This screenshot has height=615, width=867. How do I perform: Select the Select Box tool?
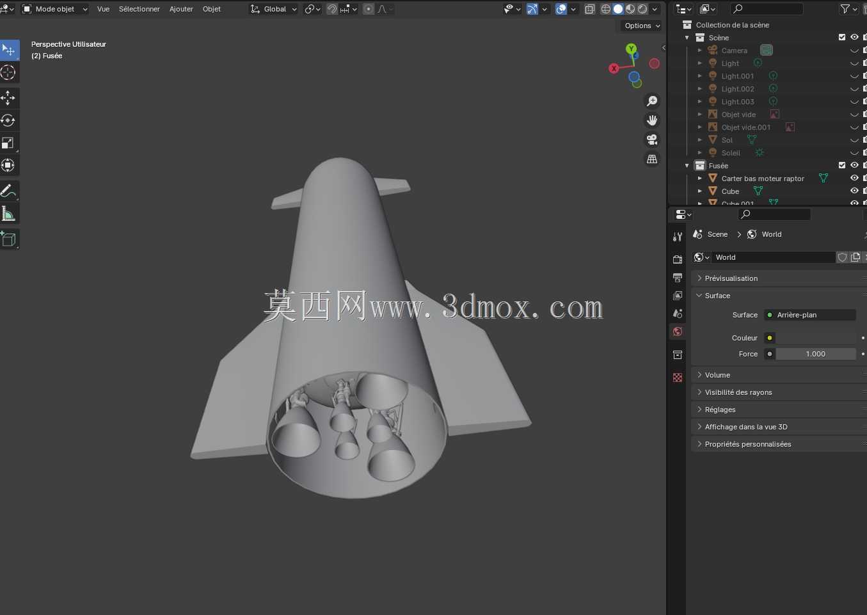(x=9, y=50)
